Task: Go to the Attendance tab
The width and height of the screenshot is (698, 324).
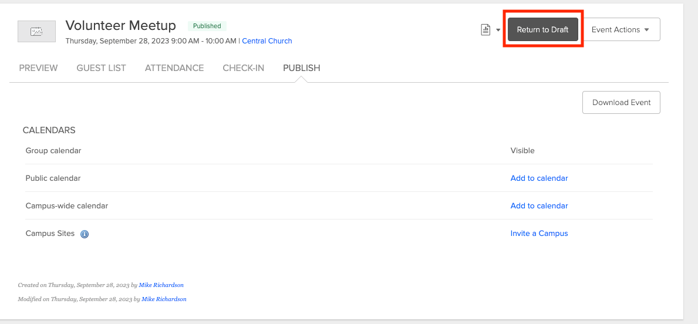Action: [174, 68]
